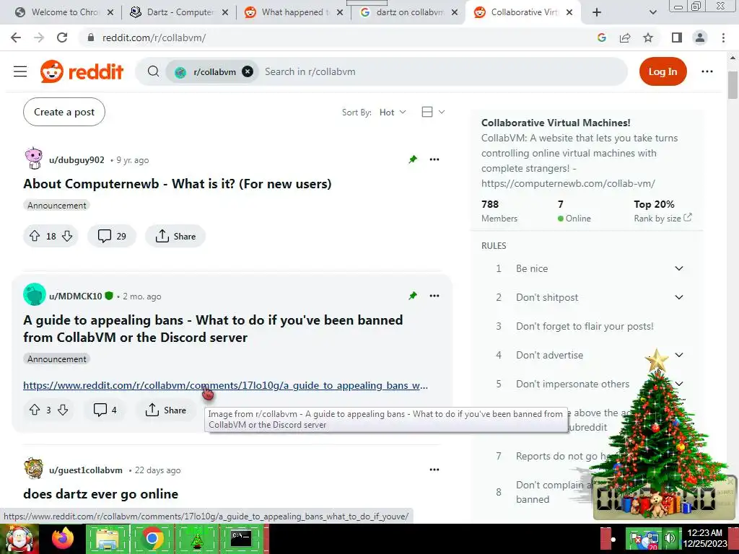Reload the reddit page
739x554 pixels.
[62, 38]
